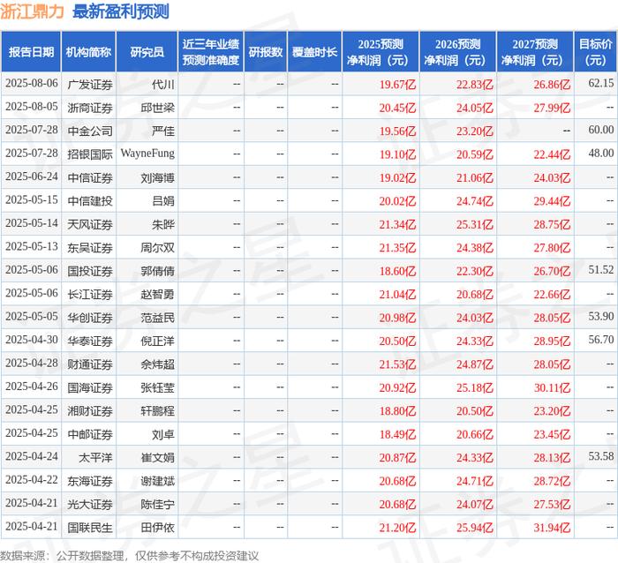This screenshot has height=563, width=618.
Task: Select 国联民生 institution cell
Action: pyautogui.click(x=90, y=527)
